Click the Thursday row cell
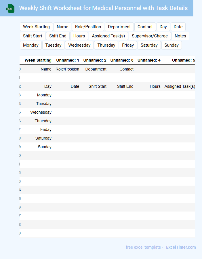 (x=43, y=121)
